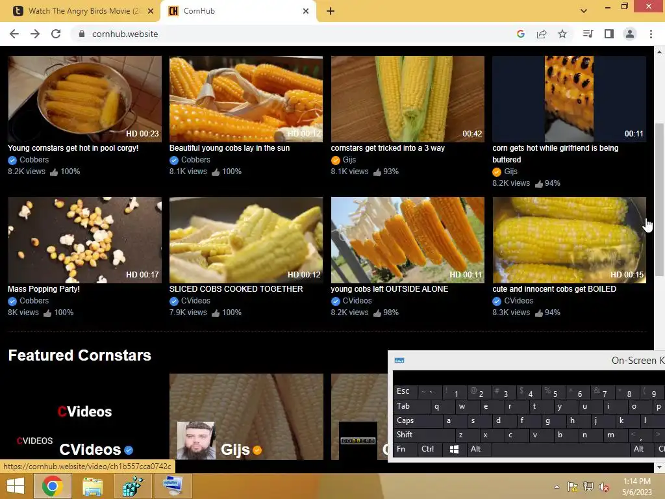Reload the page with the refresh icon
The image size is (665, 499).
(x=56, y=34)
